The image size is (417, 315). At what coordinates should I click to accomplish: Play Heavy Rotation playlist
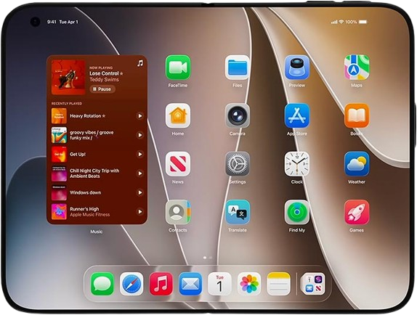tap(140, 116)
